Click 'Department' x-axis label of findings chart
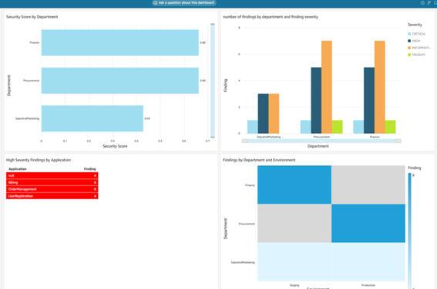Image resolution: width=437 pixels, height=289 pixels. click(318, 146)
